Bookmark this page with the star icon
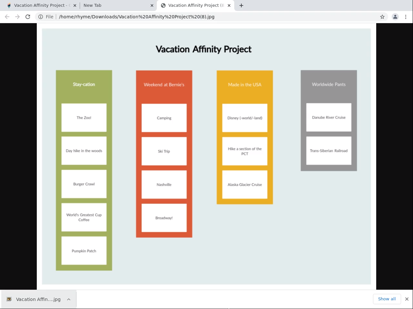413x309 pixels. pos(382,17)
